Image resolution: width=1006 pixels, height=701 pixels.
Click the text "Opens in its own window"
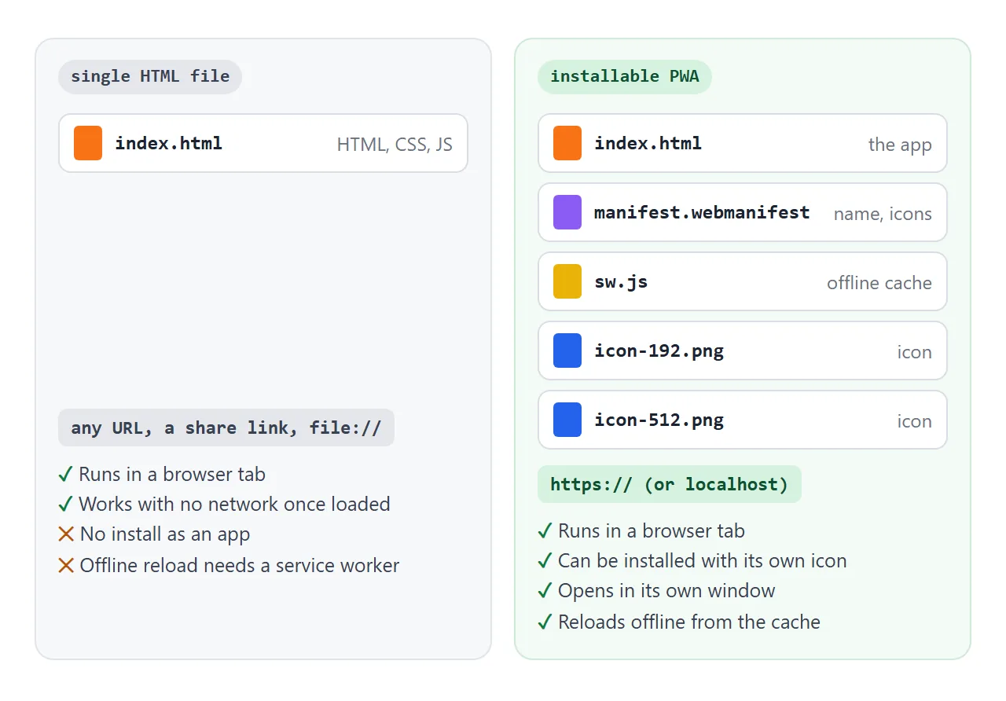[x=666, y=591]
